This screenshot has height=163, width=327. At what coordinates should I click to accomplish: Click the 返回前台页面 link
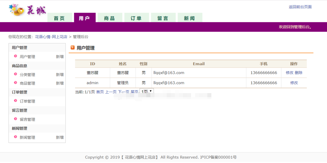(x=300, y=7)
